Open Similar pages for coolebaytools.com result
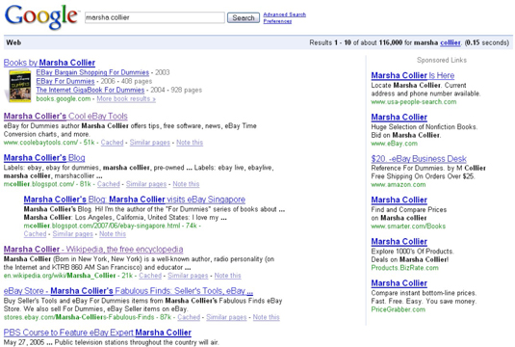The image size is (515, 347). [x=150, y=143]
